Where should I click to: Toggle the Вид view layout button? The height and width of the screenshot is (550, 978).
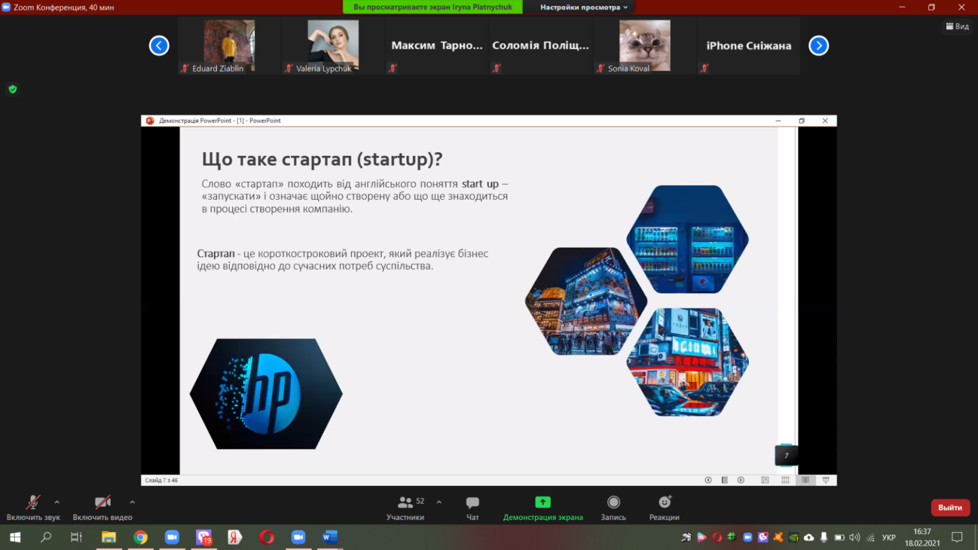coord(957,26)
